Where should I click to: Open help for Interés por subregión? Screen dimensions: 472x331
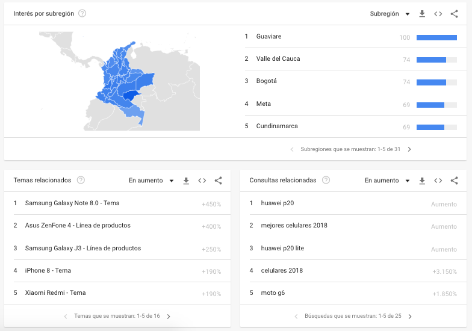[x=82, y=13]
